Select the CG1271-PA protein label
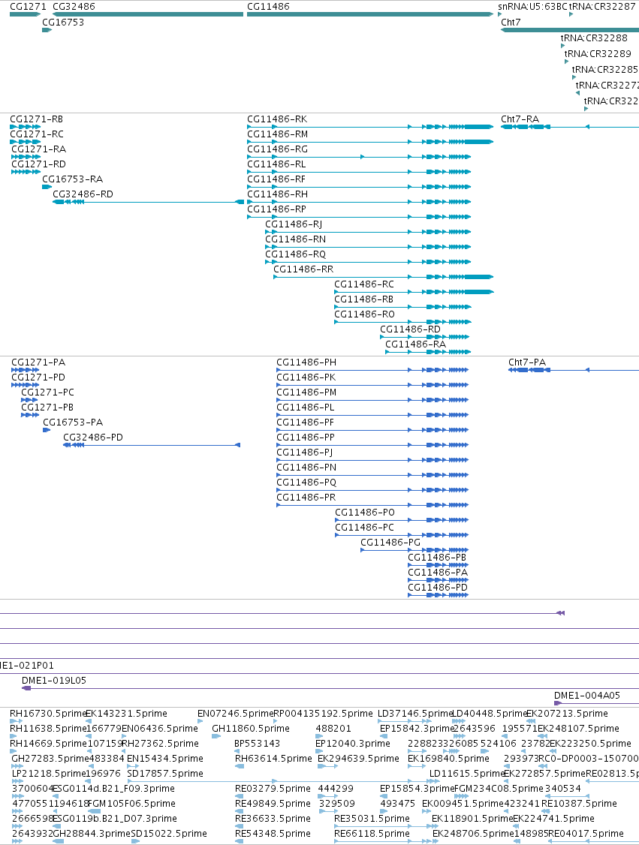The width and height of the screenshot is (639, 845). point(38,362)
